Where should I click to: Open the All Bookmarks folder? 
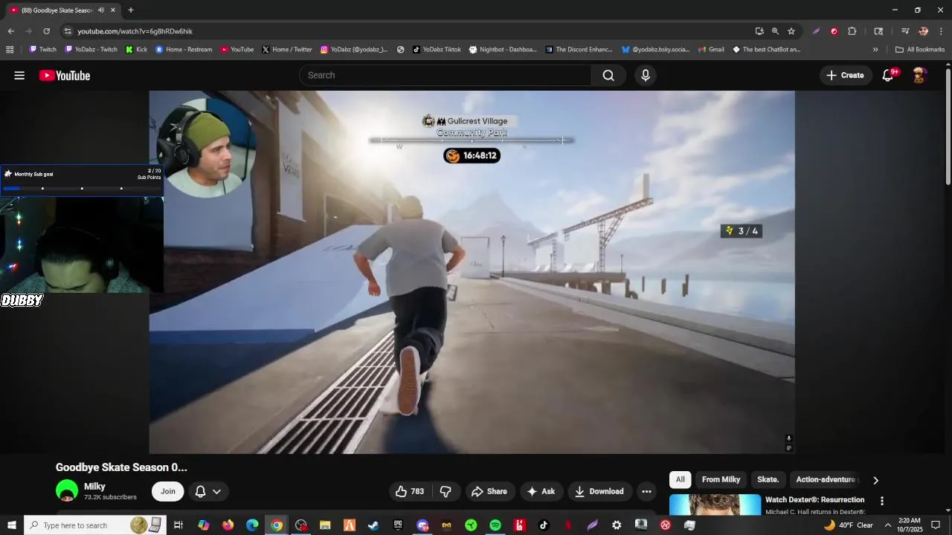point(920,50)
